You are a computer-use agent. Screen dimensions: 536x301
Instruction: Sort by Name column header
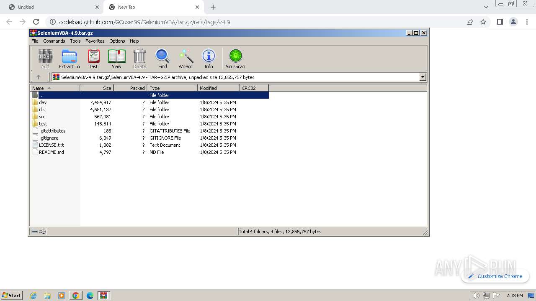pos(55,88)
